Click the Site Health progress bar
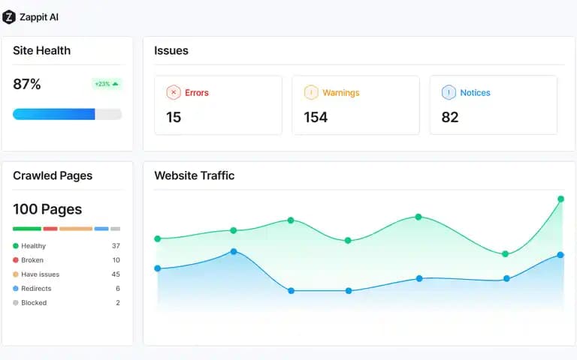This screenshot has width=577, height=360. click(68, 114)
